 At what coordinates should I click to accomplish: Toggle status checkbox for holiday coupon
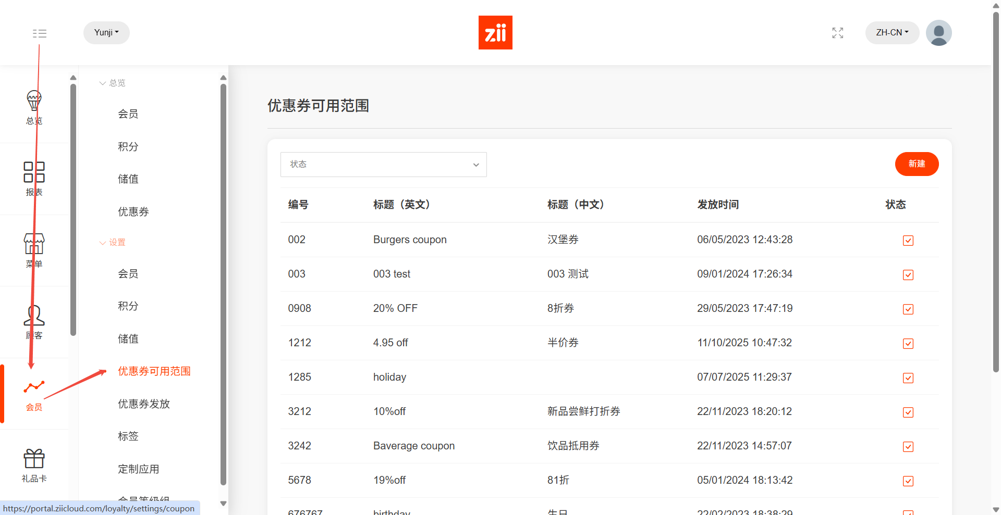(x=908, y=378)
